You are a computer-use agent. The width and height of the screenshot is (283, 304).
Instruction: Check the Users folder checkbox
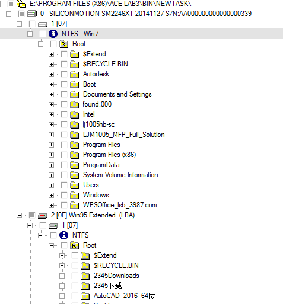click(x=64, y=185)
